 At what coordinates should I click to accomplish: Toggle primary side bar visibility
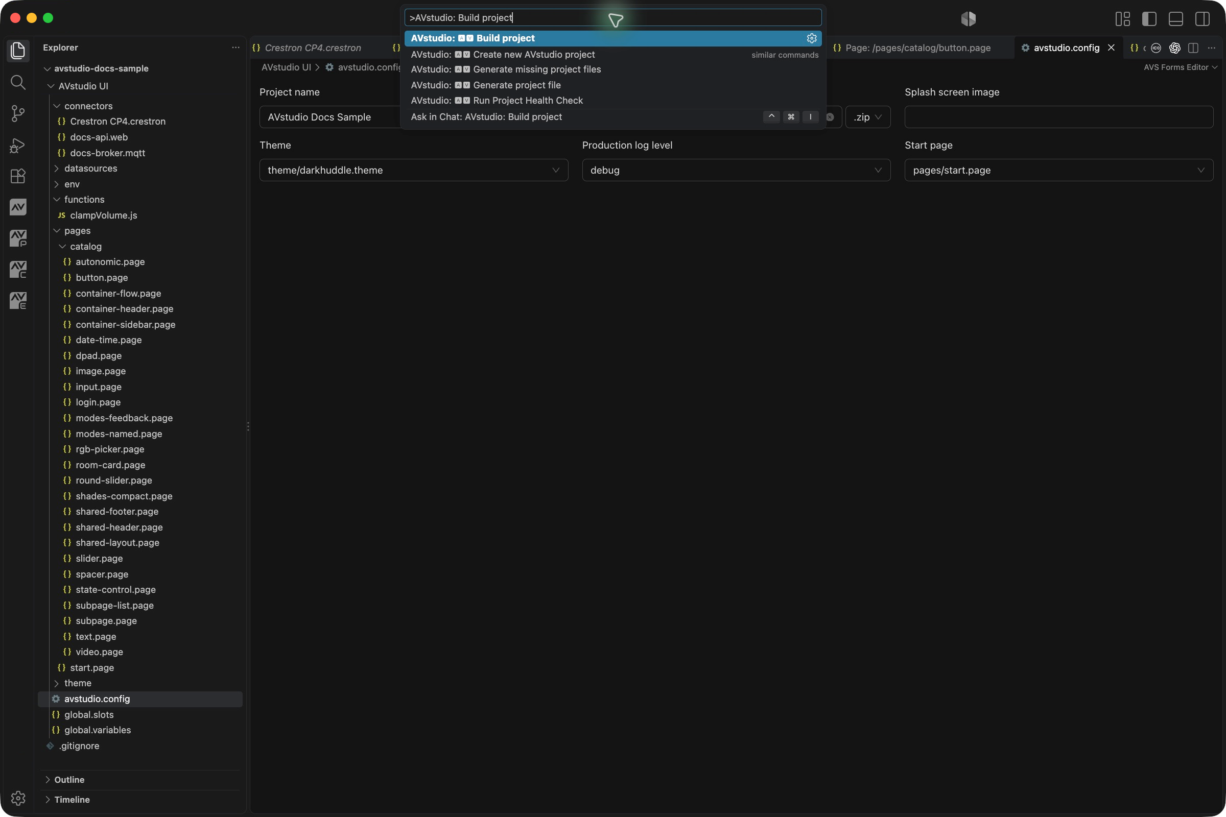tap(1149, 18)
